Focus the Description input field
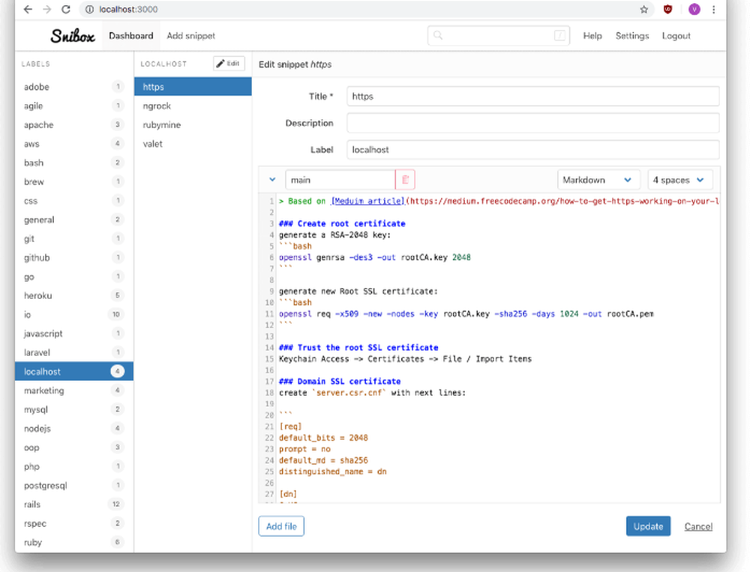 tap(532, 123)
